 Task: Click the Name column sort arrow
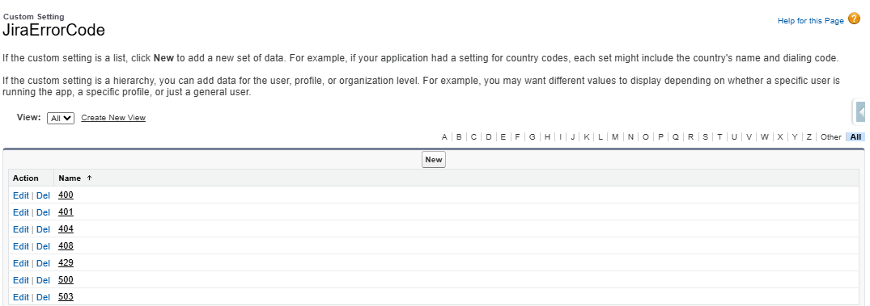[89, 178]
